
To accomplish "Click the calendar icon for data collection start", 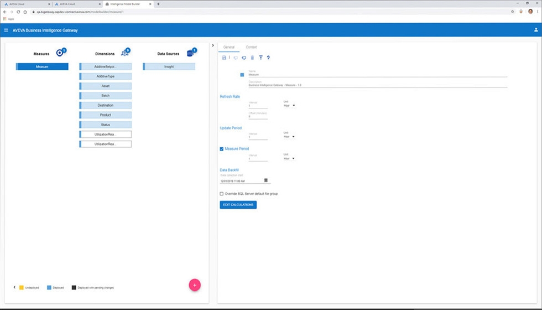I will point(266,180).
